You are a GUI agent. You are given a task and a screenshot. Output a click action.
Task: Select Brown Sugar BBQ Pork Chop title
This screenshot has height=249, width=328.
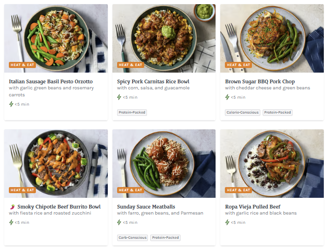tap(260, 81)
